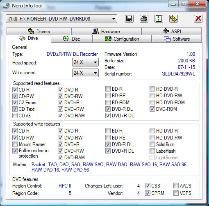Screen dimensions: 209x206
Task: Click the Region Code value 5
Action: pos(70,193)
